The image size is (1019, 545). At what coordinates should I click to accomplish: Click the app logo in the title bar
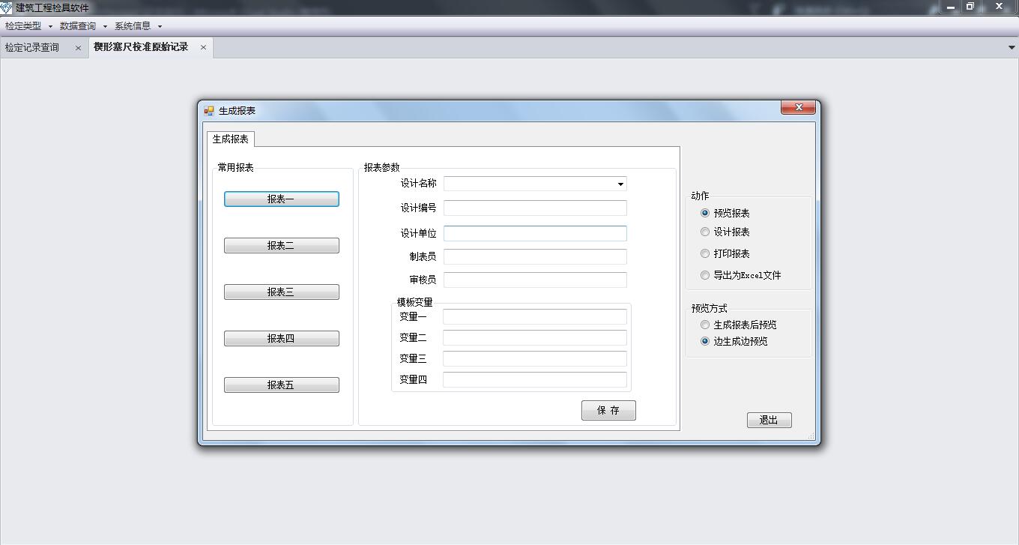tap(7, 7)
